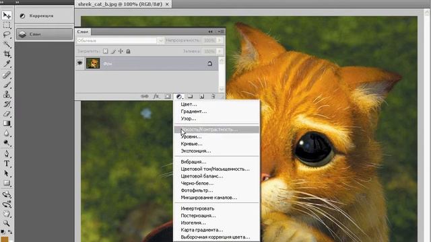
Task: Select the Magic Wand tool
Action: (7, 44)
